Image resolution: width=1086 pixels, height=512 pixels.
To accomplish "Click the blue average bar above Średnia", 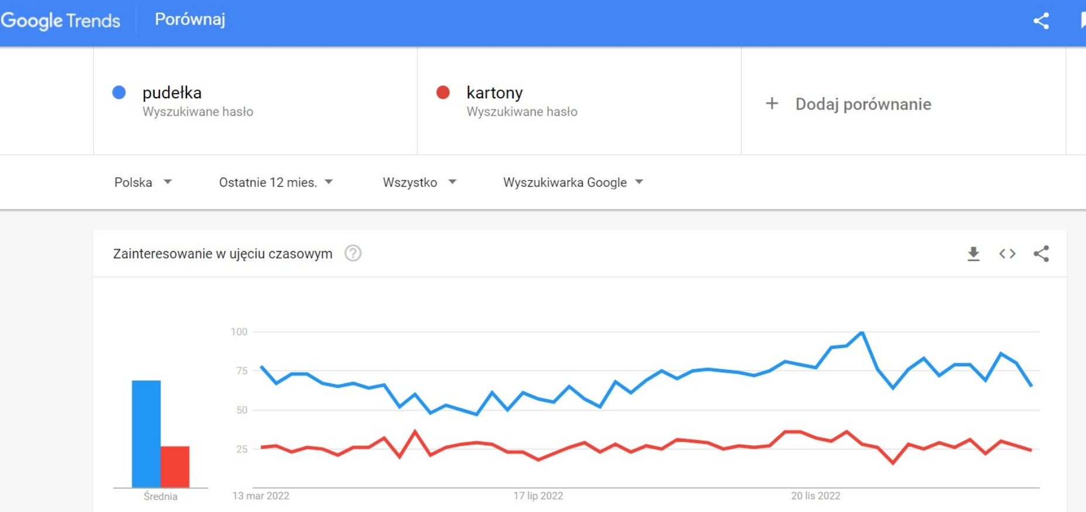I will [x=146, y=433].
